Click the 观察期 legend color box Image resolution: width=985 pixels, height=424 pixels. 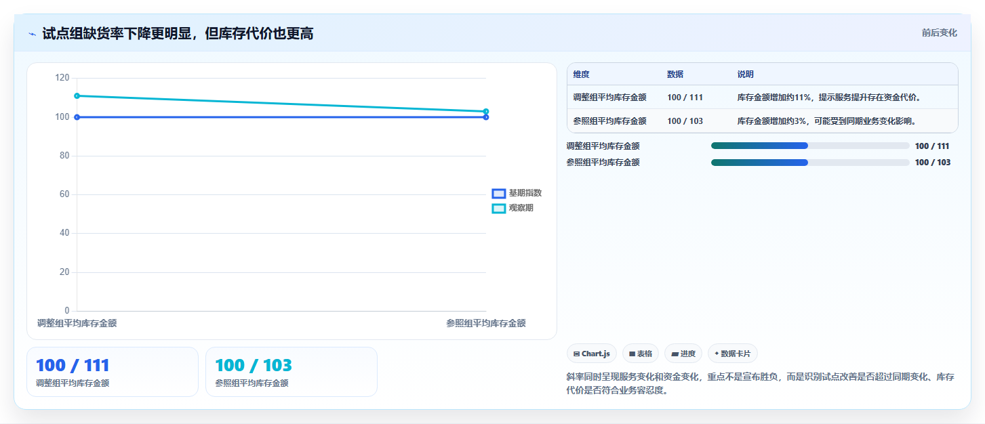499,209
